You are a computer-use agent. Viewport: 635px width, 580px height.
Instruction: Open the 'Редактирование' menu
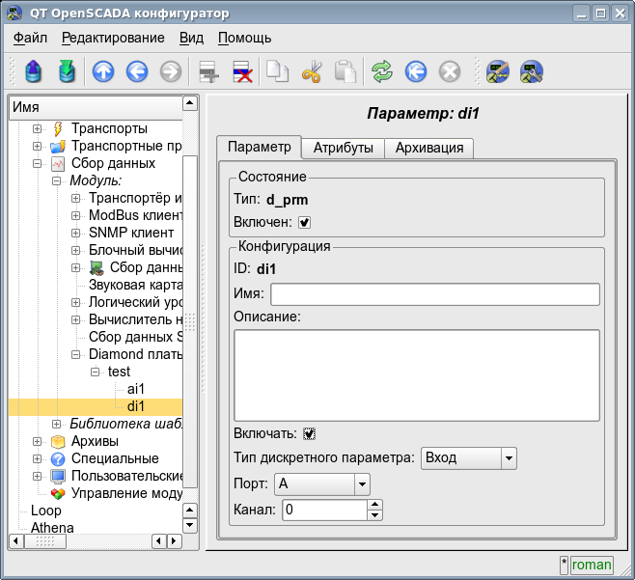[113, 38]
